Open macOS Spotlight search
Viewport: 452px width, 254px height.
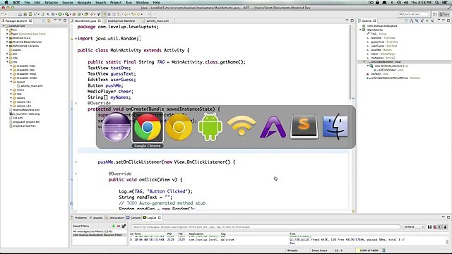[x=437, y=2]
